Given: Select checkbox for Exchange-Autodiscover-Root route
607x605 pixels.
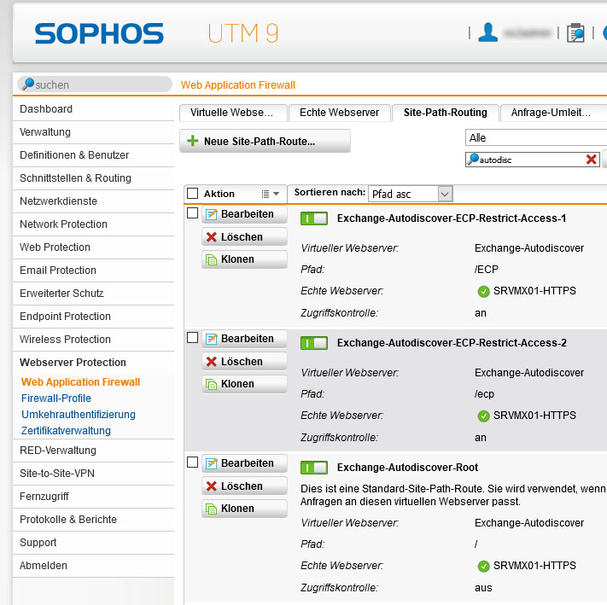Looking at the screenshot, I should [x=192, y=462].
